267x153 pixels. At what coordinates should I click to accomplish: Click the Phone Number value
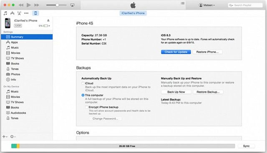(104, 39)
